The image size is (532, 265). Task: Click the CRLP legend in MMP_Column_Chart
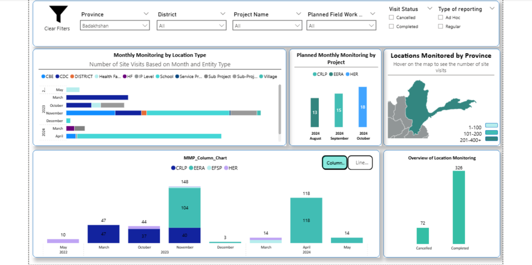click(180, 167)
